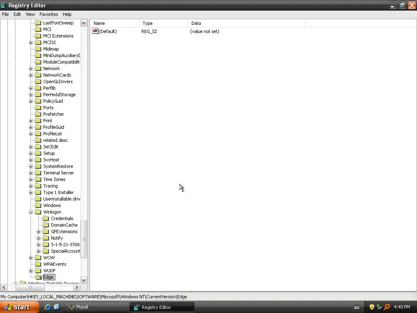
Task: Expand the Perflib key
Action: click(31, 88)
